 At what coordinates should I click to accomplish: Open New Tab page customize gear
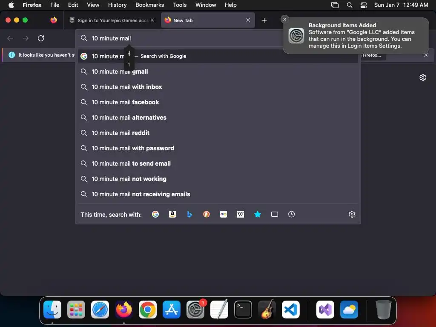423,77
